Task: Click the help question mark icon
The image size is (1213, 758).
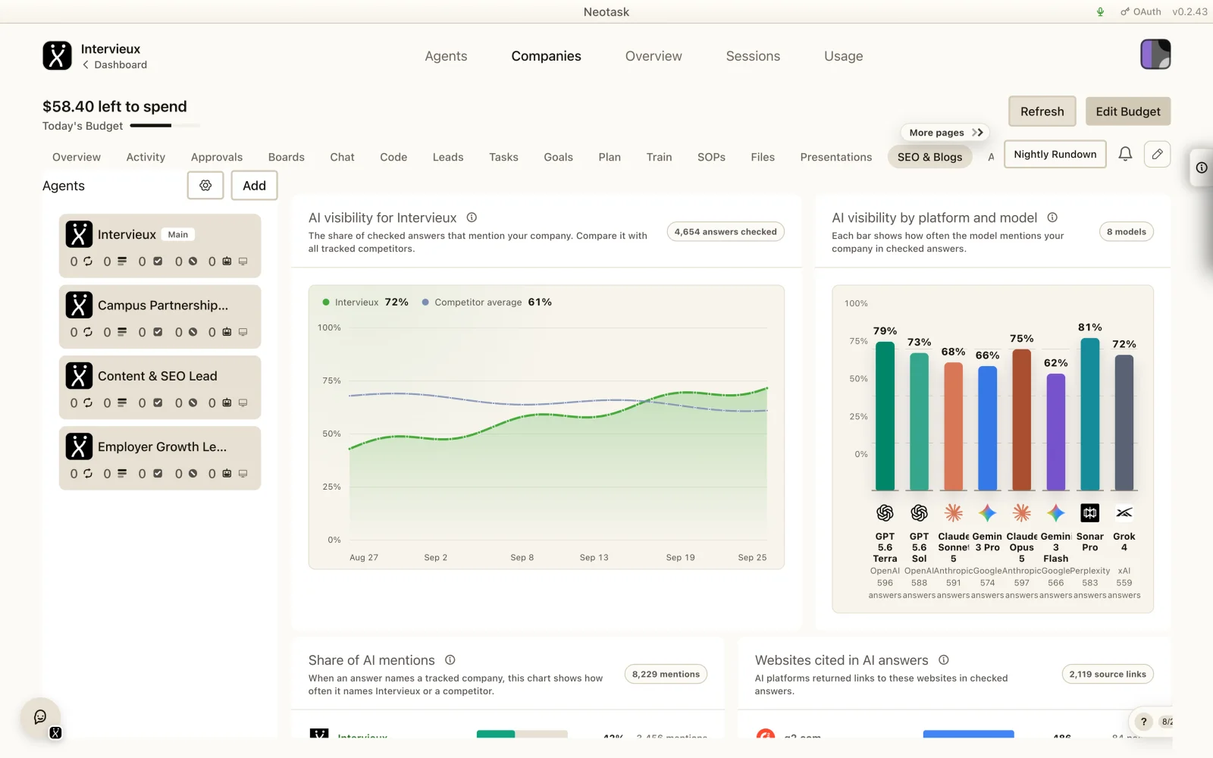Action: pyautogui.click(x=1143, y=722)
